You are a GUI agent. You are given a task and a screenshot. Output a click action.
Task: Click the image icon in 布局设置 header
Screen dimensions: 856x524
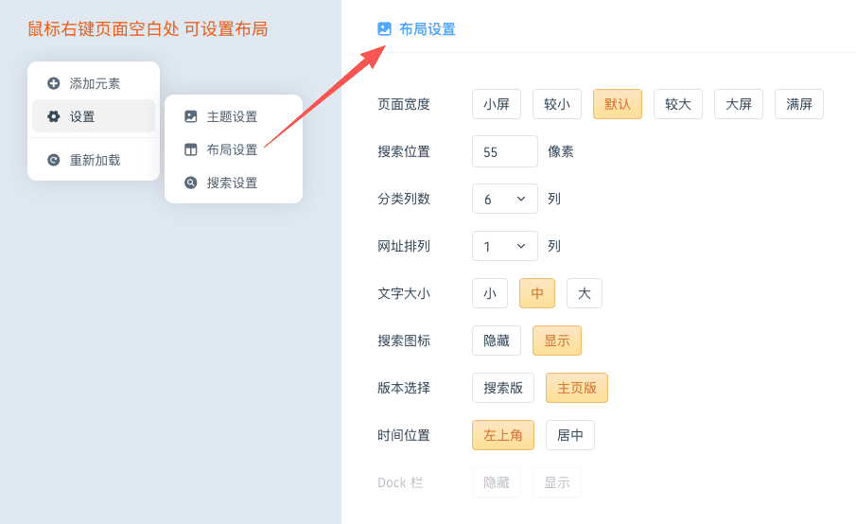point(384,28)
